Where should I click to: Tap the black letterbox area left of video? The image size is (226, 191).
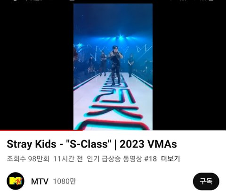tap(37, 67)
